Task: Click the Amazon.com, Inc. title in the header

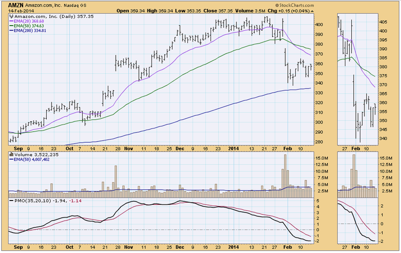Action: [43, 5]
